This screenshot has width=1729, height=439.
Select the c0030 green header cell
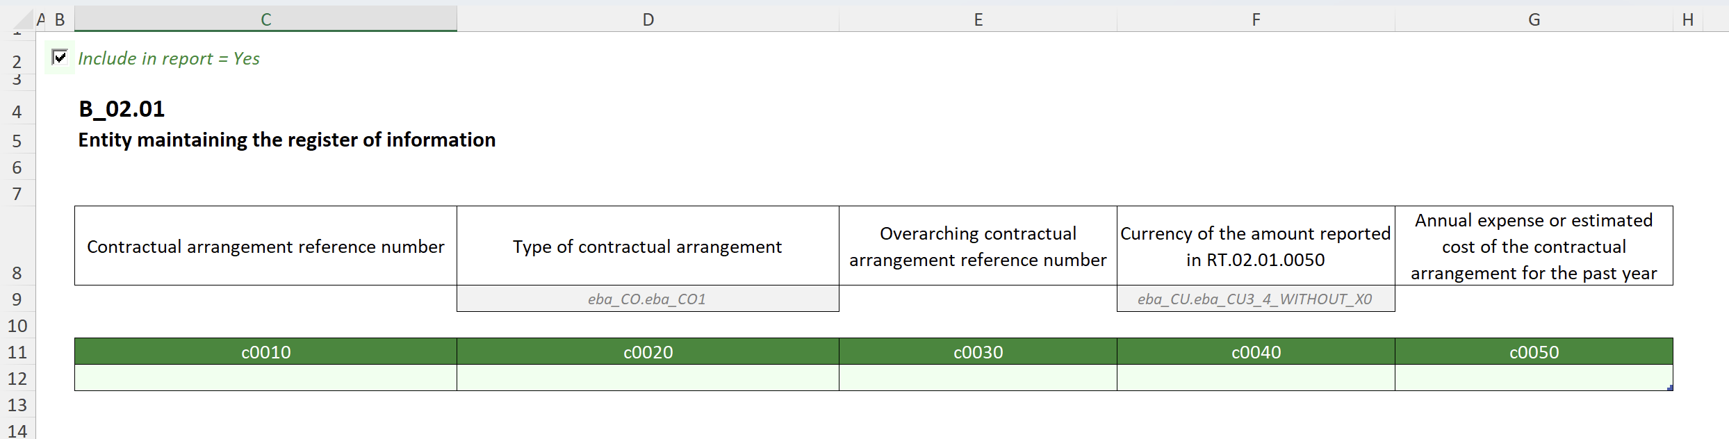(978, 351)
